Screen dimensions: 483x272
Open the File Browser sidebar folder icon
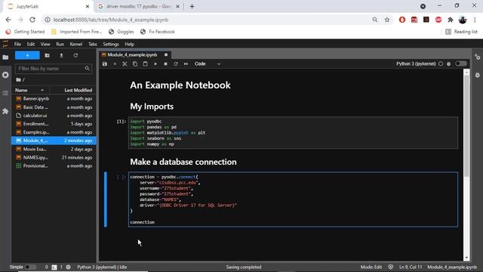(5, 57)
